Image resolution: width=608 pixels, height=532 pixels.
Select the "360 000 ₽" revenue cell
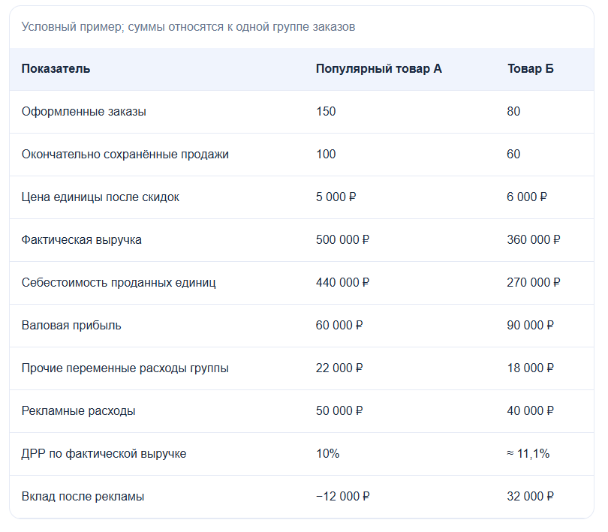tap(534, 240)
